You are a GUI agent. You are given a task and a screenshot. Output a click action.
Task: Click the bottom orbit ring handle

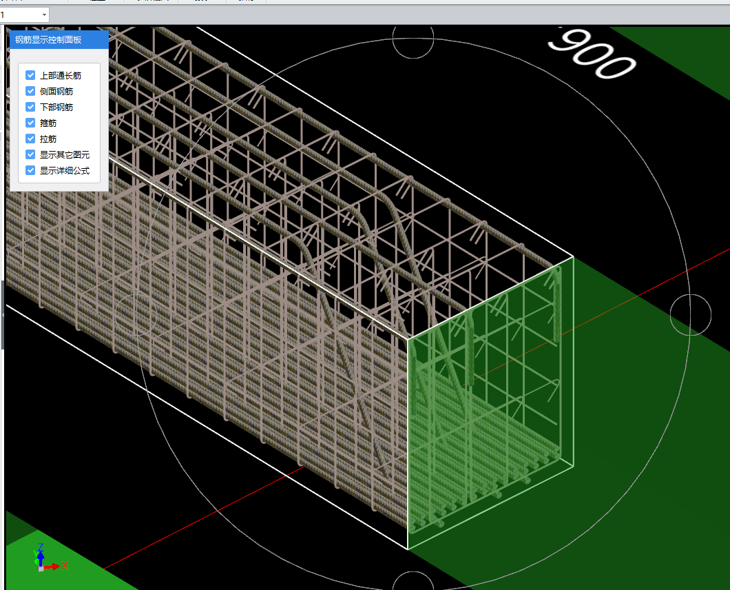pyautogui.click(x=413, y=582)
